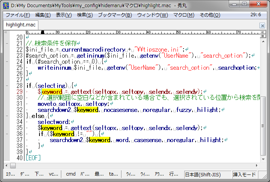The height and width of the screenshot is (182, 270).
Task: Click highlighted keyword on line 37
Action: point(100,140)
